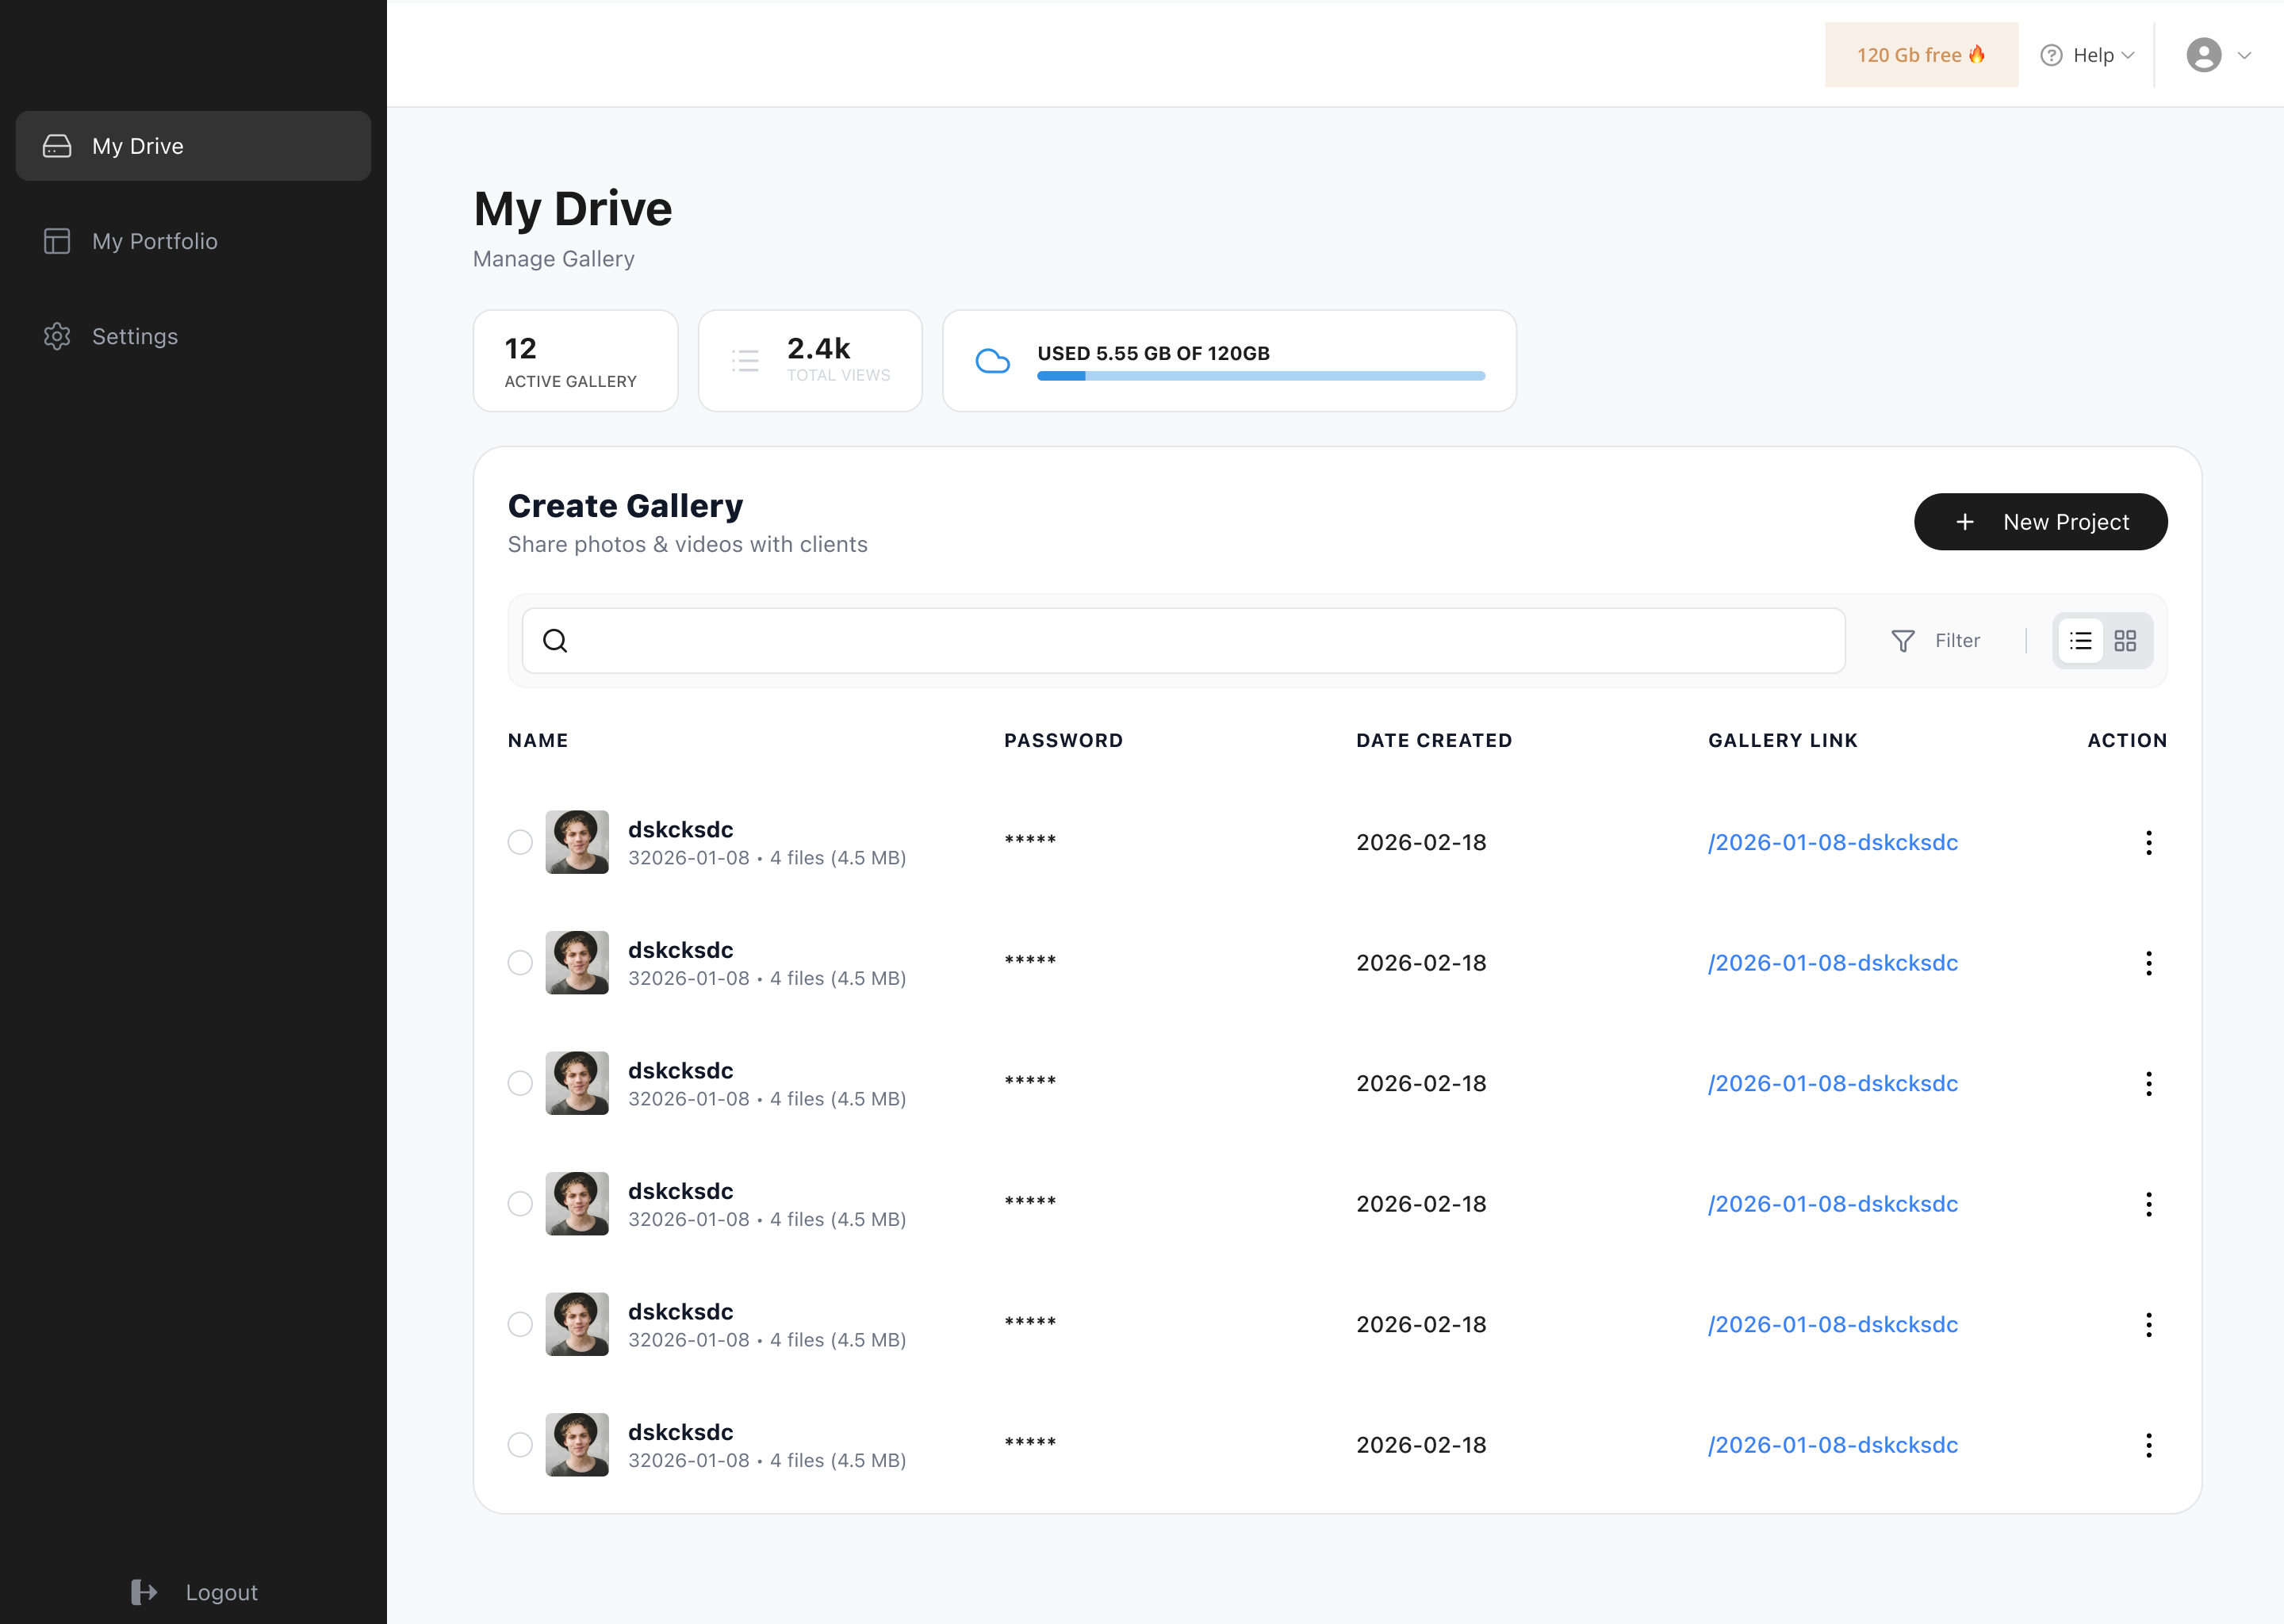The image size is (2284, 1624).
Task: Click the Filter funnel icon
Action: [1902, 641]
